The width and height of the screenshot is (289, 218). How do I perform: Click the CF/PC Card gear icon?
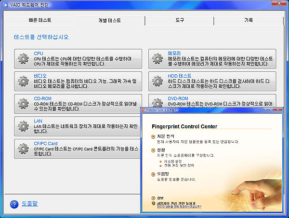click(x=23, y=149)
